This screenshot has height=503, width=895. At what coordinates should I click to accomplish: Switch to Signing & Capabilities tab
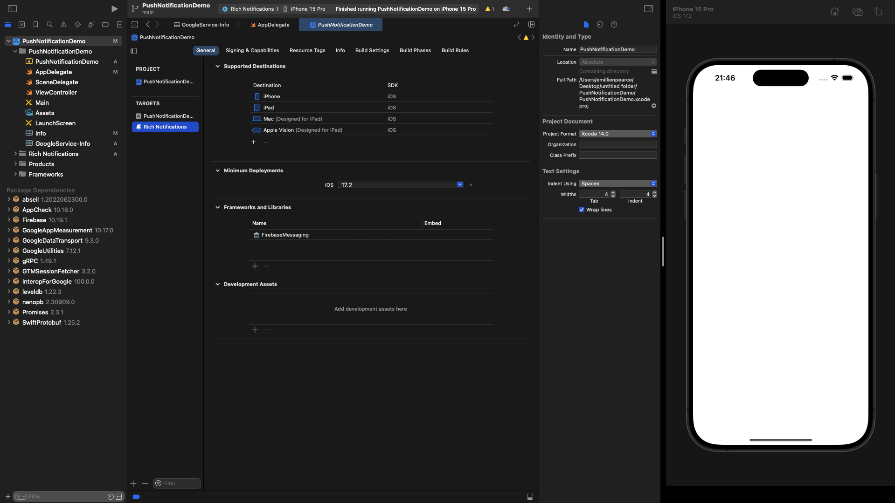pos(252,51)
